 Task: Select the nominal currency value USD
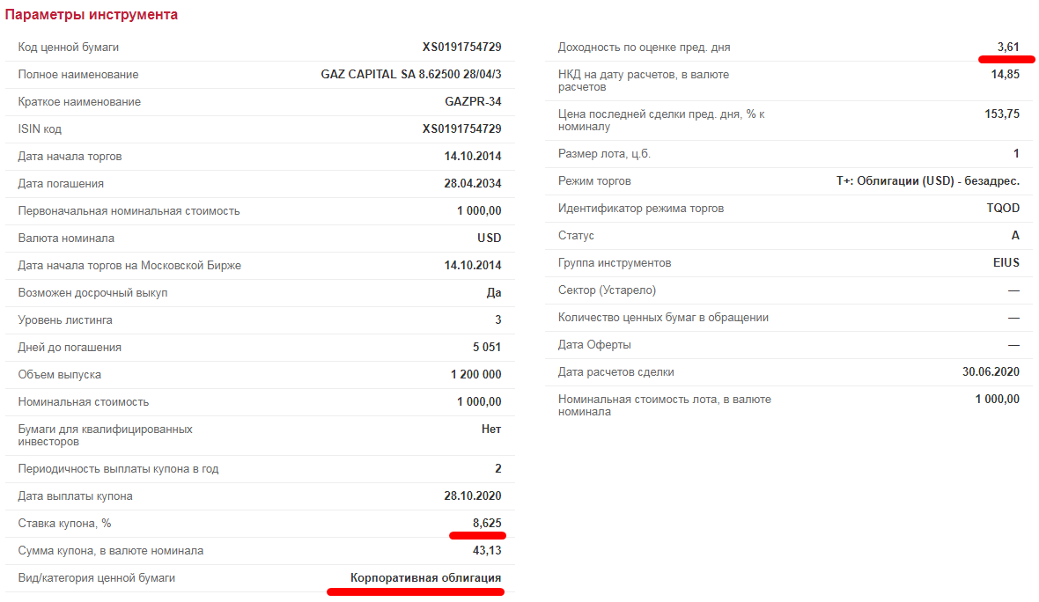click(489, 239)
